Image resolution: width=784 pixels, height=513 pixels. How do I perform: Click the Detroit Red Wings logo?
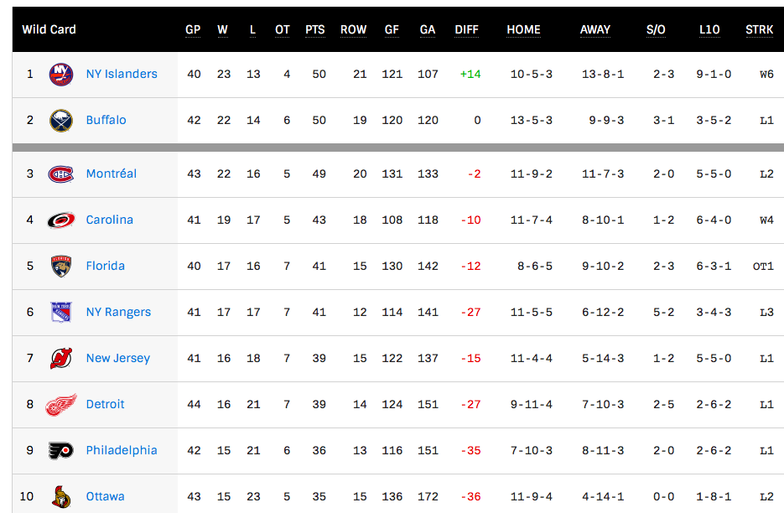(60, 404)
